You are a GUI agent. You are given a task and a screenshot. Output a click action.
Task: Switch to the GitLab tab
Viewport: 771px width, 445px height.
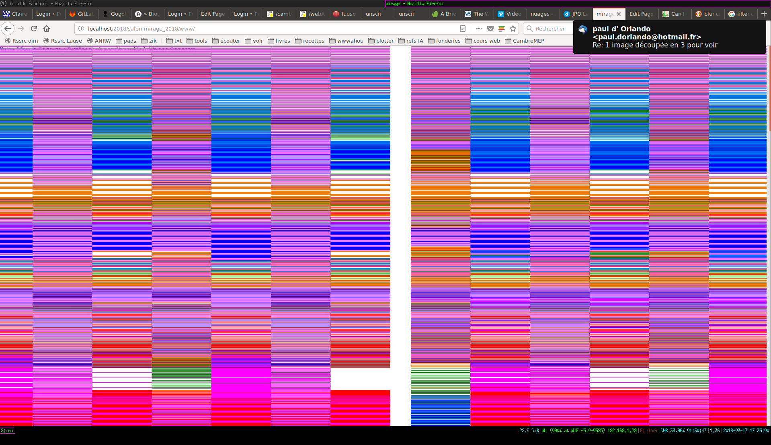tap(82, 14)
